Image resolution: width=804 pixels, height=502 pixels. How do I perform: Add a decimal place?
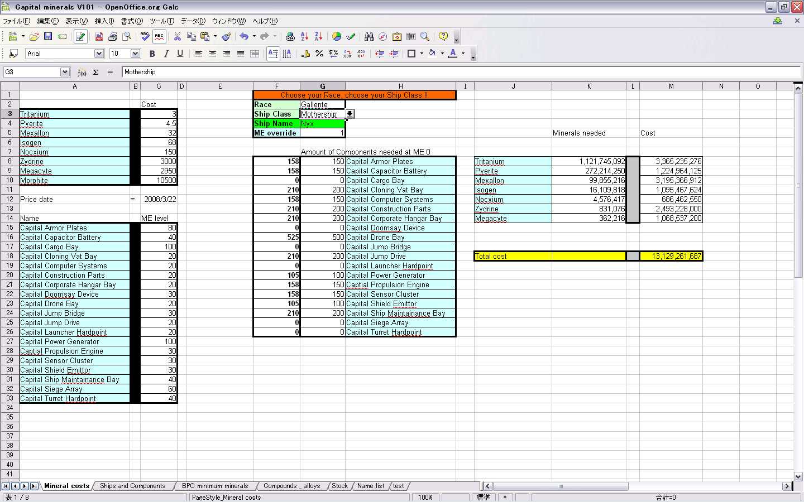pyautogui.click(x=347, y=54)
